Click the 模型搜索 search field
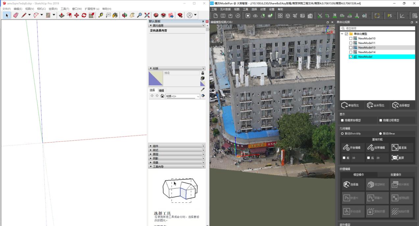Image resolution: width=419 pixels, height=226 pixels. (378, 28)
